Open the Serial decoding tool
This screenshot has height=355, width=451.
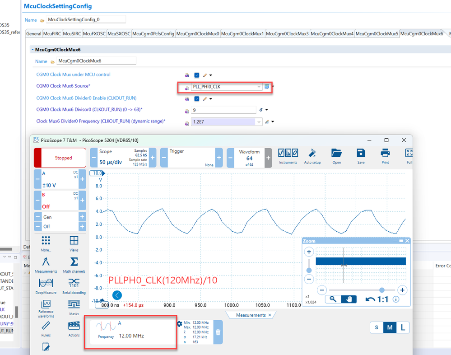click(x=74, y=286)
